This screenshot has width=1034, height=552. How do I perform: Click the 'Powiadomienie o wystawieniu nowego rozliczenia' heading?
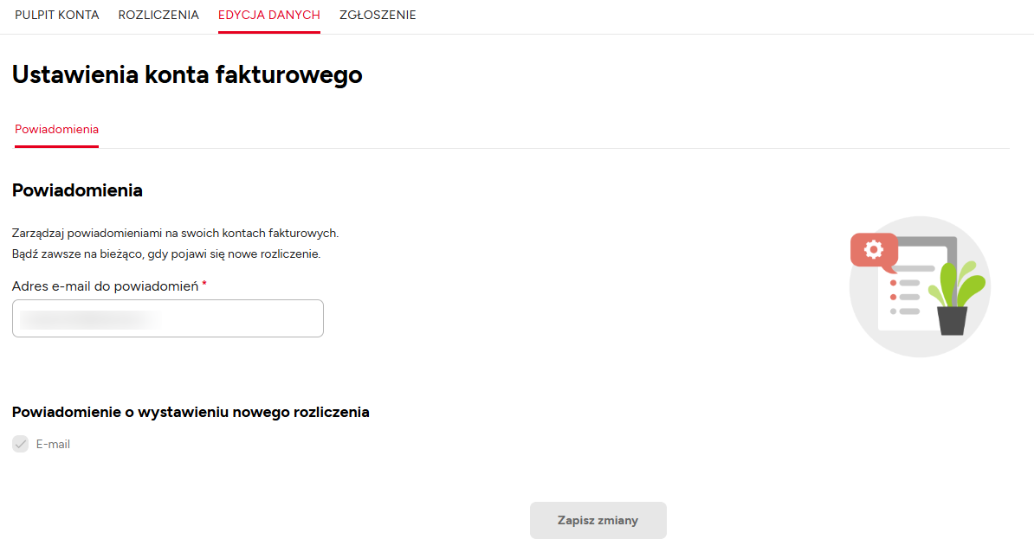(191, 412)
